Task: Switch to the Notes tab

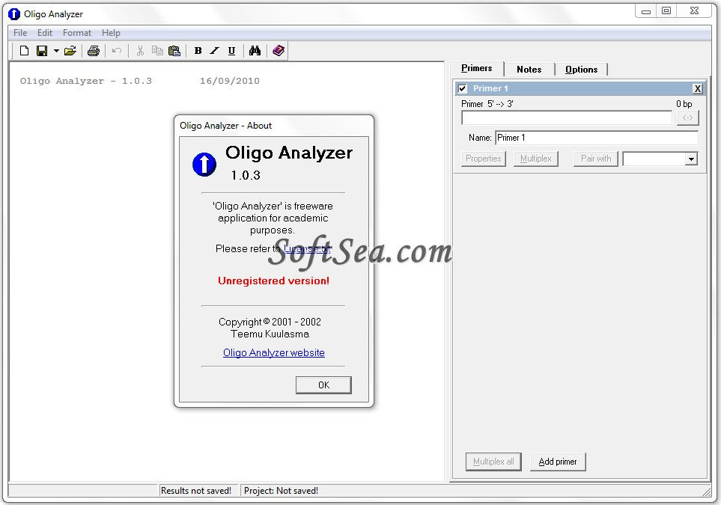Action: click(x=529, y=70)
